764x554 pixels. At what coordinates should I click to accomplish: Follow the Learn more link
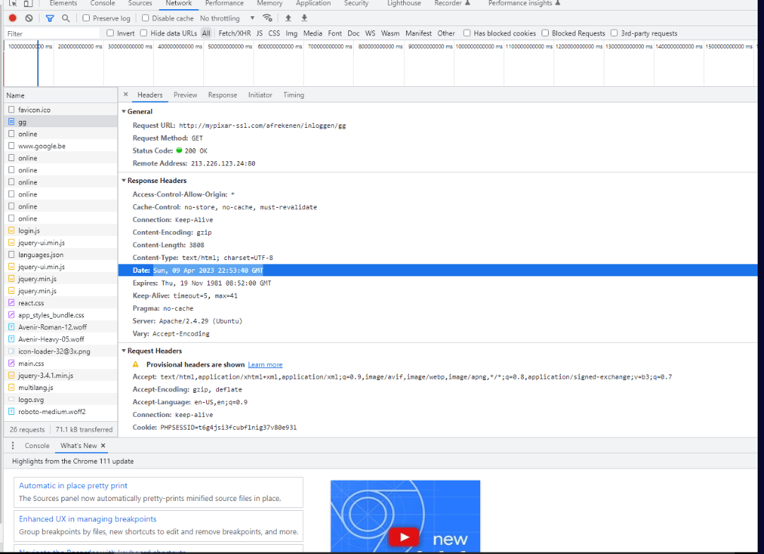tap(265, 365)
